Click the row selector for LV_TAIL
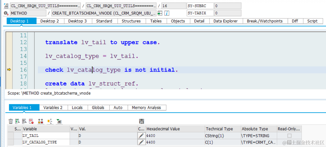Screen dimensions: 326x147 (x=11, y=136)
